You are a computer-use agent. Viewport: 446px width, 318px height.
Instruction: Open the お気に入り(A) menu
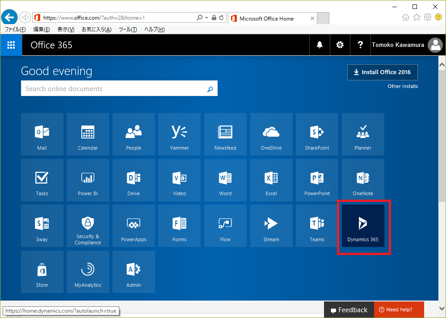point(97,29)
